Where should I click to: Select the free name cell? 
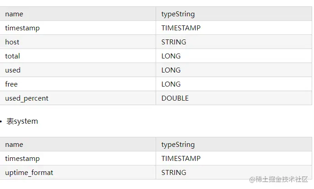11,84
